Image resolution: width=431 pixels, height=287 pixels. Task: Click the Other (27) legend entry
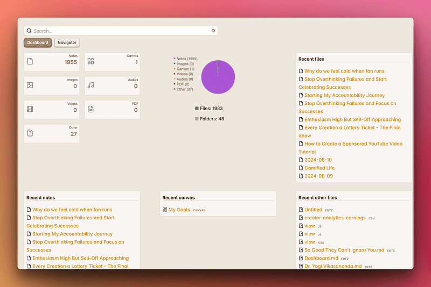pyautogui.click(x=183, y=89)
